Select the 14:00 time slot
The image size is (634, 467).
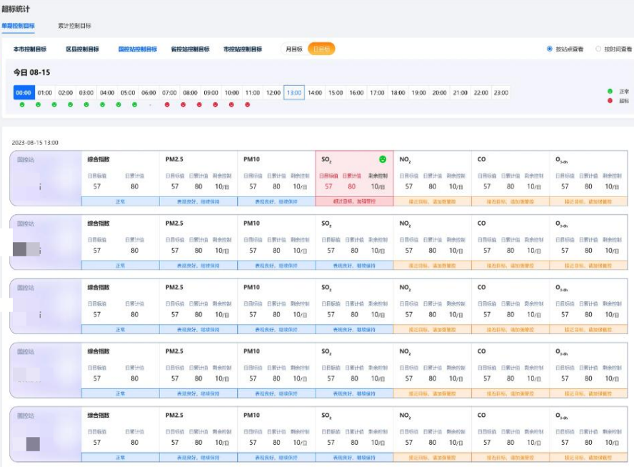coord(315,93)
